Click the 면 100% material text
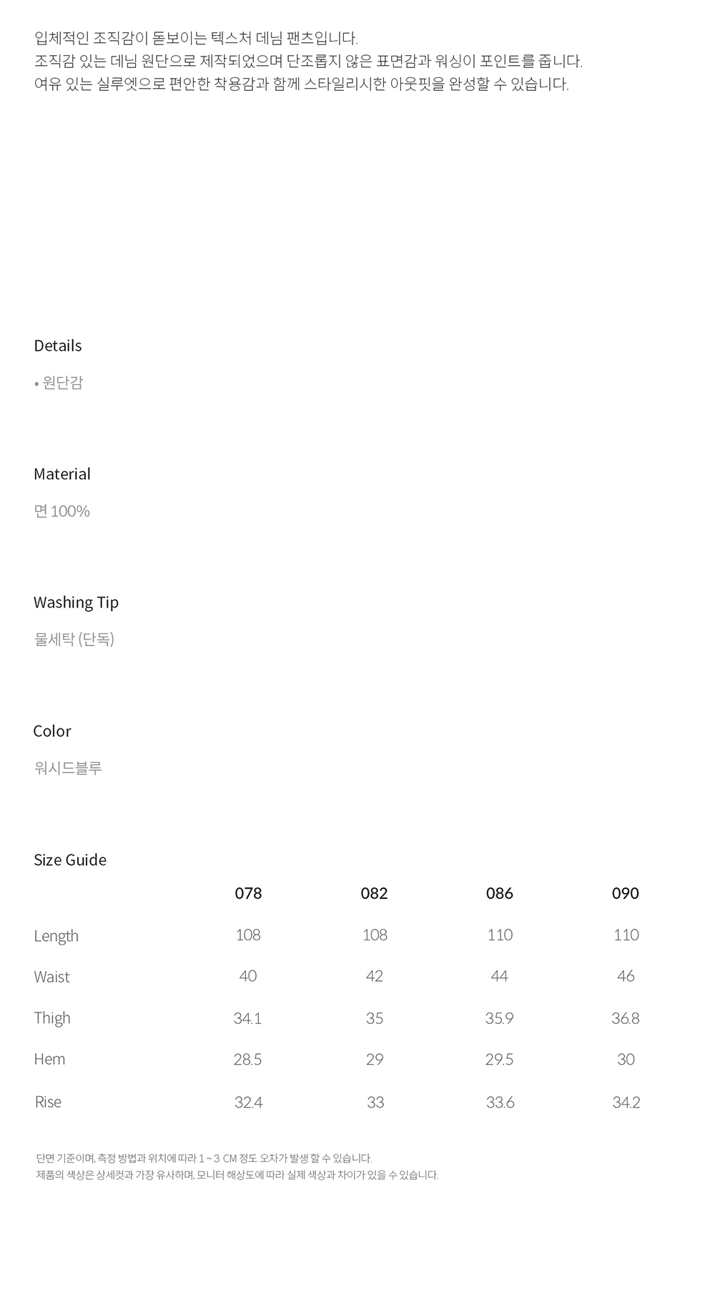Viewport: 715px width, 1293px height. [x=62, y=511]
